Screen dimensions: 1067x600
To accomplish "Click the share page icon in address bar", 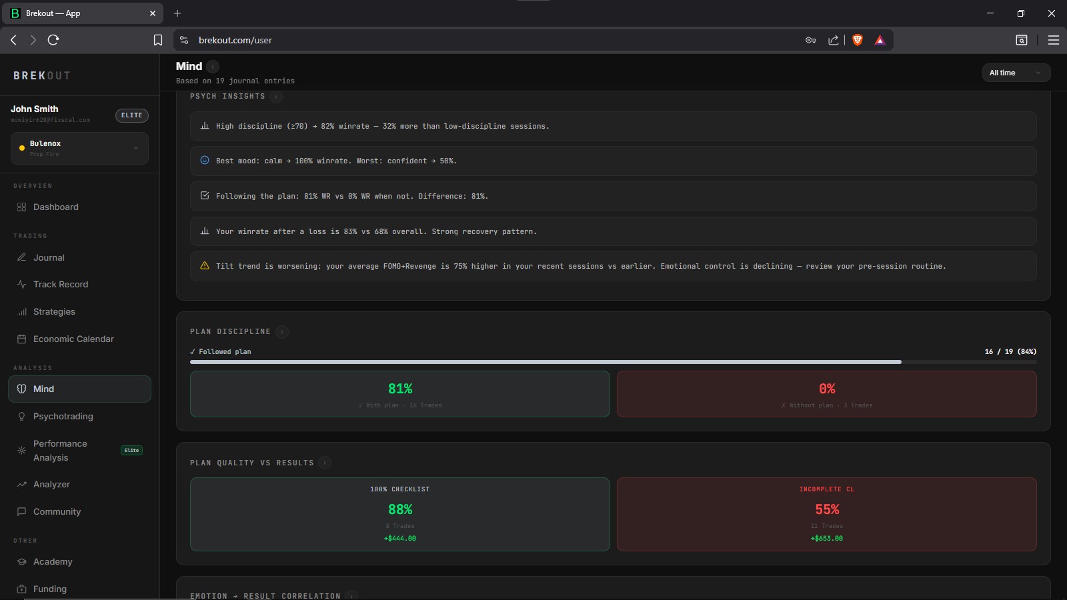I will pyautogui.click(x=834, y=40).
